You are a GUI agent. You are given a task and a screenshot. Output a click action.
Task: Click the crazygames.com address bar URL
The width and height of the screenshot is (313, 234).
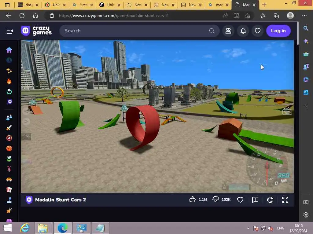coord(113,16)
